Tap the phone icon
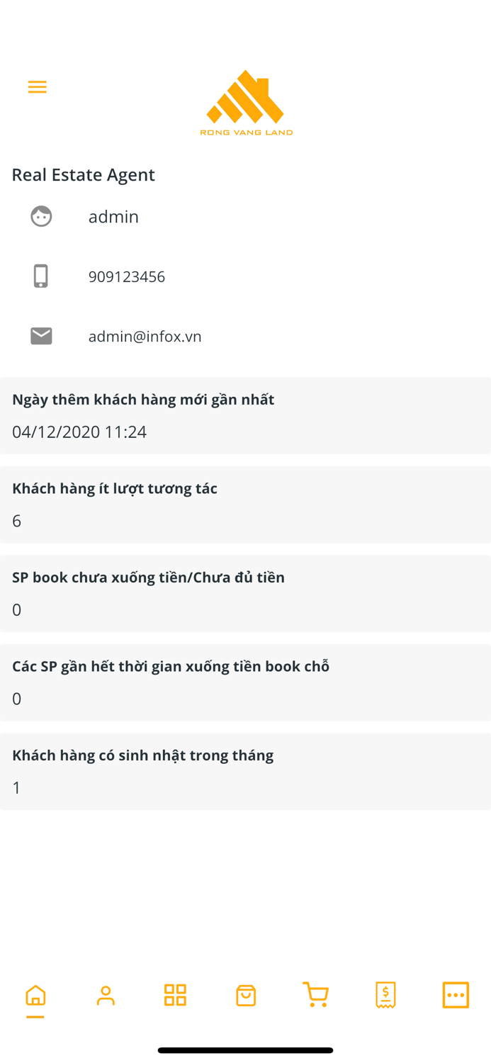Image resolution: width=491 pixels, height=1063 pixels. point(41,276)
